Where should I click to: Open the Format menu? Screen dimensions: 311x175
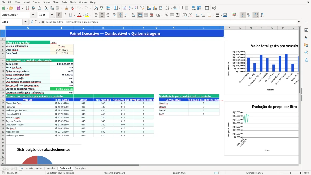click(x=36, y=2)
